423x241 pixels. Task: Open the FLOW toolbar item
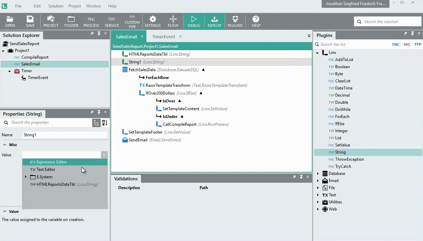coord(173,21)
